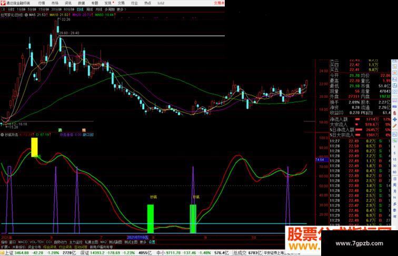The width and height of the screenshot is (398, 256).
Task: Switch chart to 30分钟 period
Action: 56,9
